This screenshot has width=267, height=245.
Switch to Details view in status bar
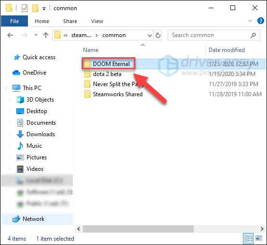tap(248, 238)
